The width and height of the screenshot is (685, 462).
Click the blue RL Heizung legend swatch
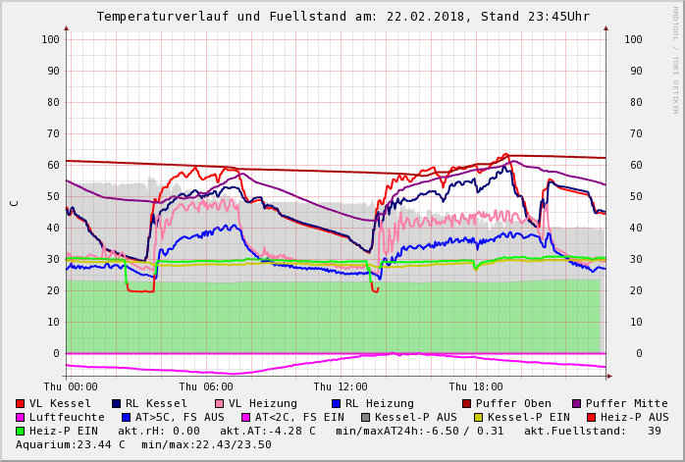336,403
